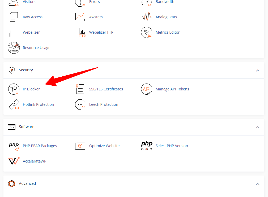The width and height of the screenshot is (268, 197).
Task: Click the Select PHP Version link
Action: coord(172,146)
